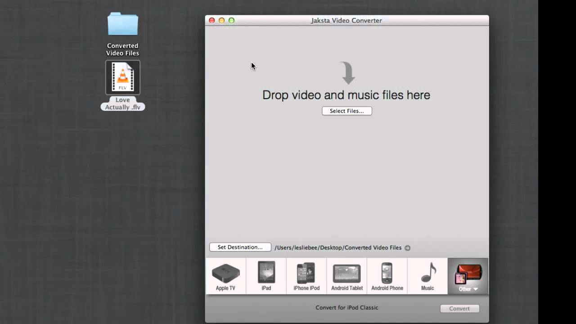Click the Drop video and music files here text
The height and width of the screenshot is (324, 576).
tap(346, 95)
